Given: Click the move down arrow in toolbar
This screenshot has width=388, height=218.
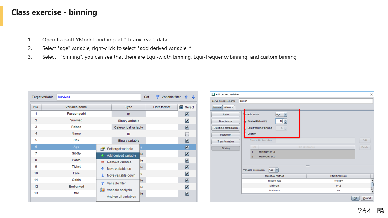Looking at the screenshot, I should [x=193, y=97].
